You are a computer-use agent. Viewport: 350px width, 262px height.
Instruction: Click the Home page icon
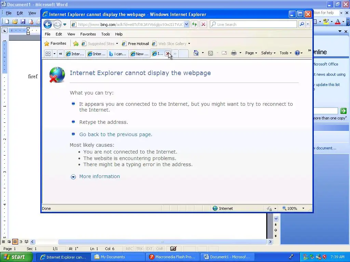point(196,53)
